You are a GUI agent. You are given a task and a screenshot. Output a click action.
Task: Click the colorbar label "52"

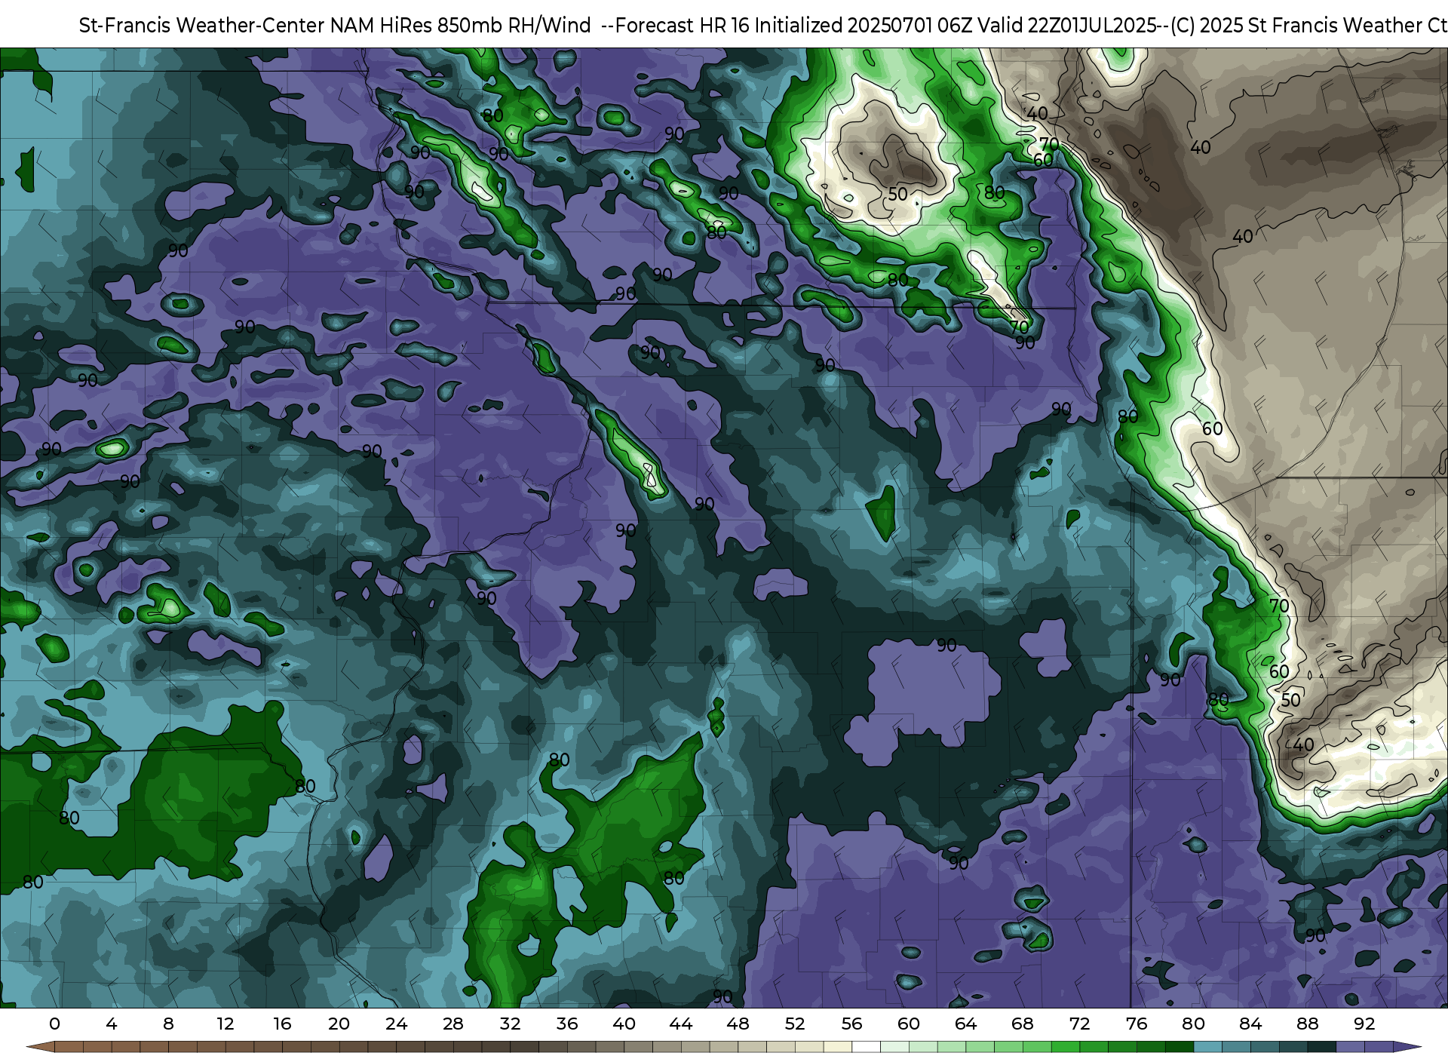[x=795, y=1024]
